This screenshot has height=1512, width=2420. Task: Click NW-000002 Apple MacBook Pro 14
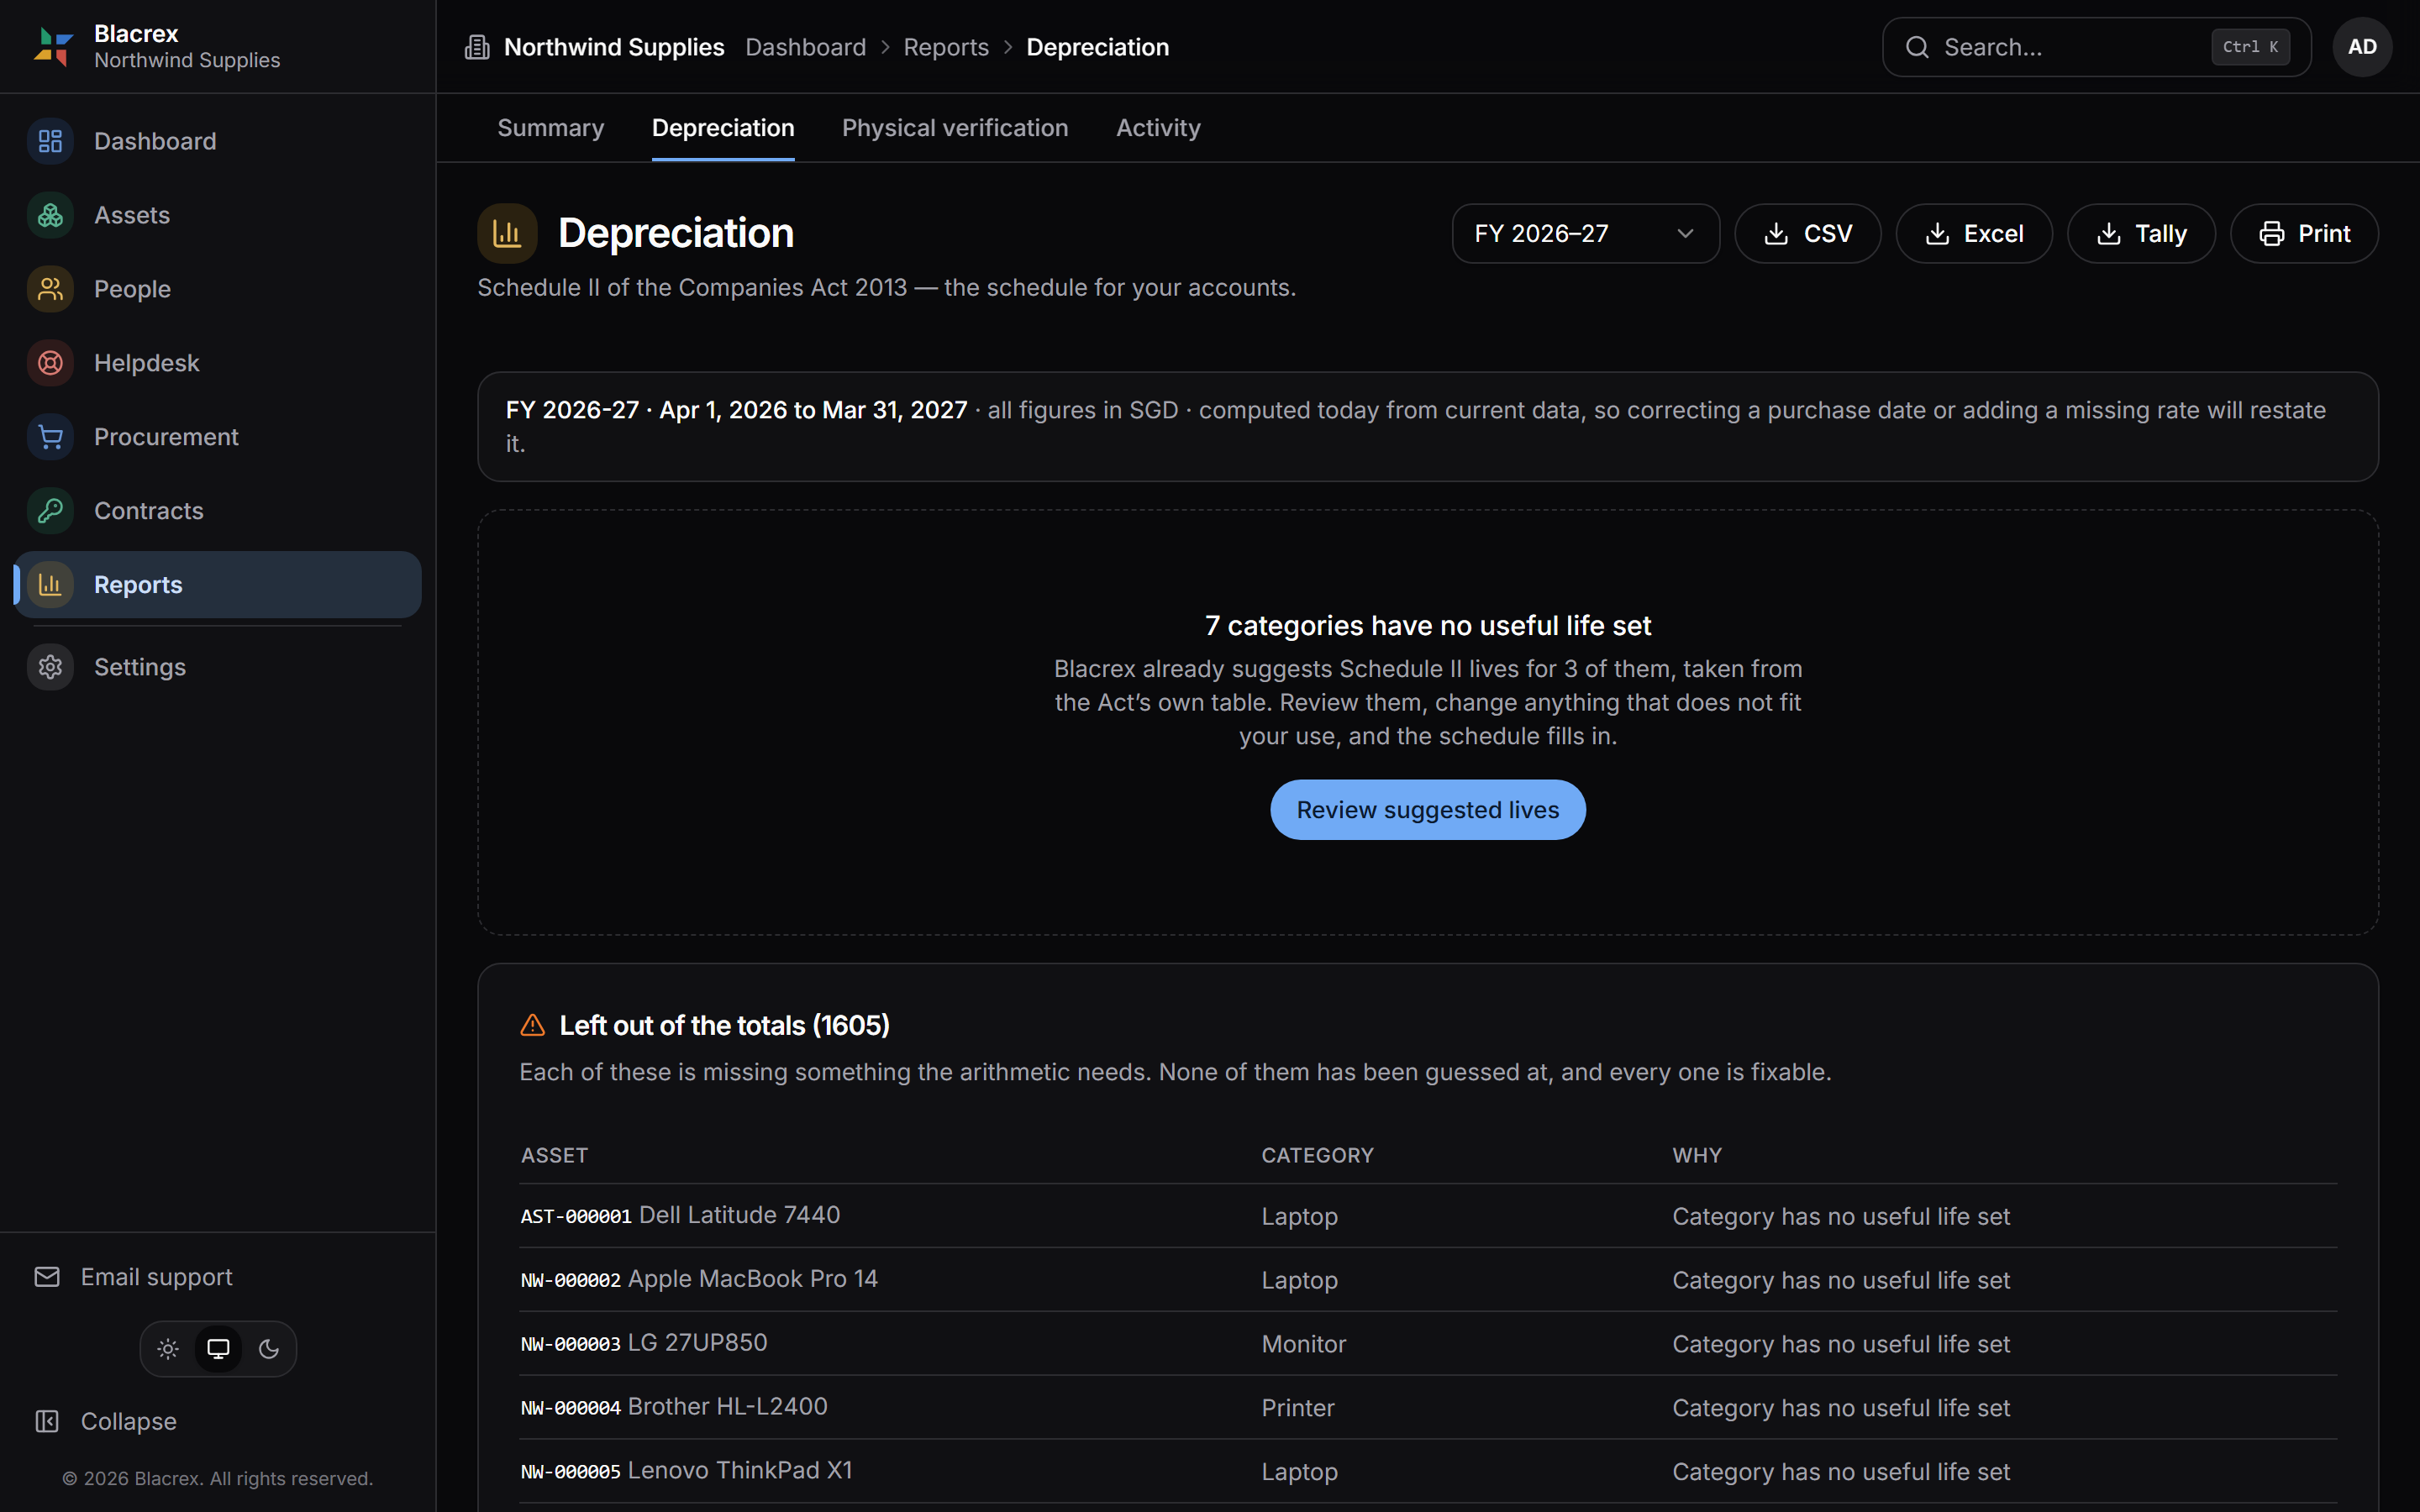699,1279
